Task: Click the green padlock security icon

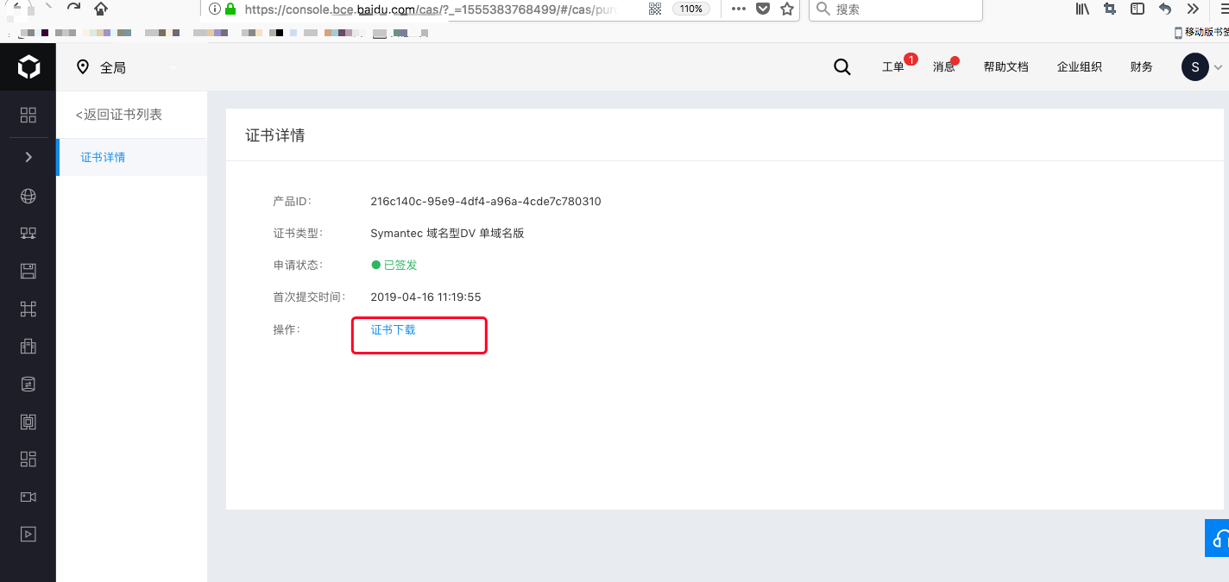Action: tap(230, 9)
